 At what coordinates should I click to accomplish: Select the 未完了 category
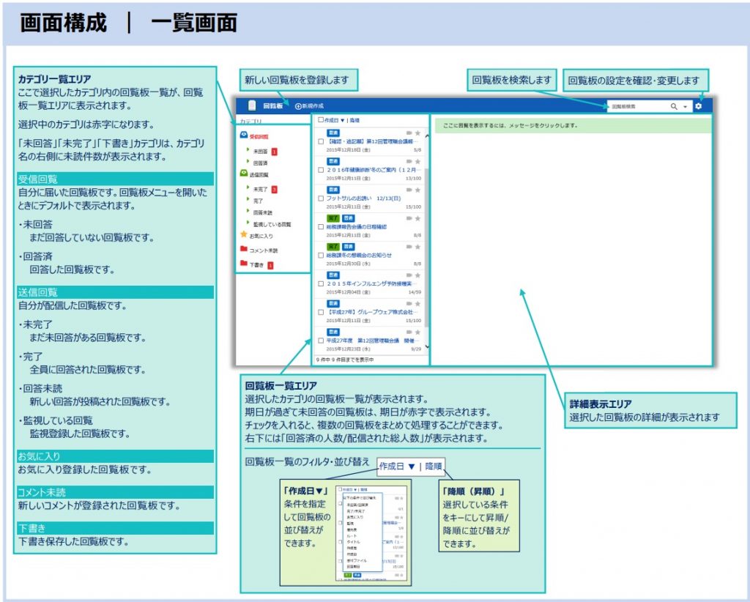[260, 190]
